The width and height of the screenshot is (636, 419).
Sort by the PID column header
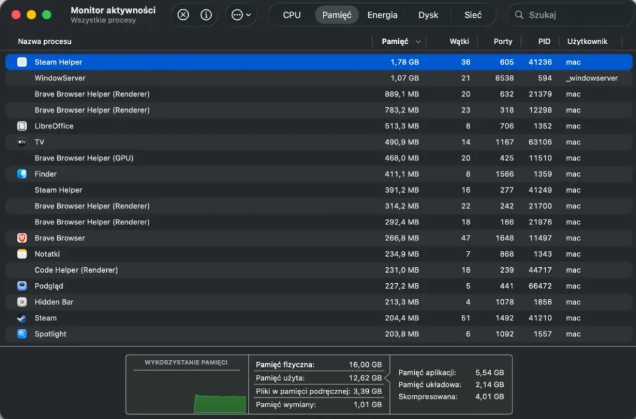tap(544, 42)
